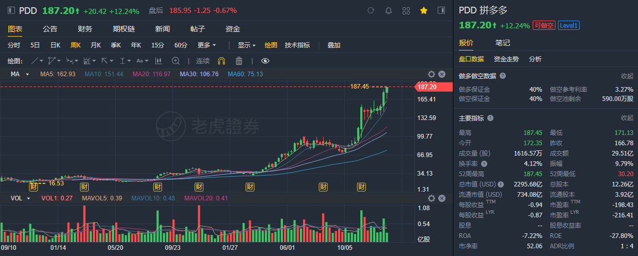This screenshot has height=256, width=638.
Task: Switch to the 公告 announcements tab
Action: click(50, 29)
